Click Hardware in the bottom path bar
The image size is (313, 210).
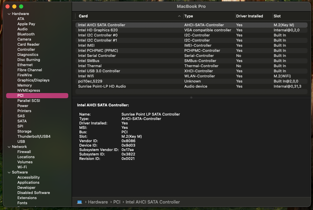pyautogui.click(x=98, y=202)
